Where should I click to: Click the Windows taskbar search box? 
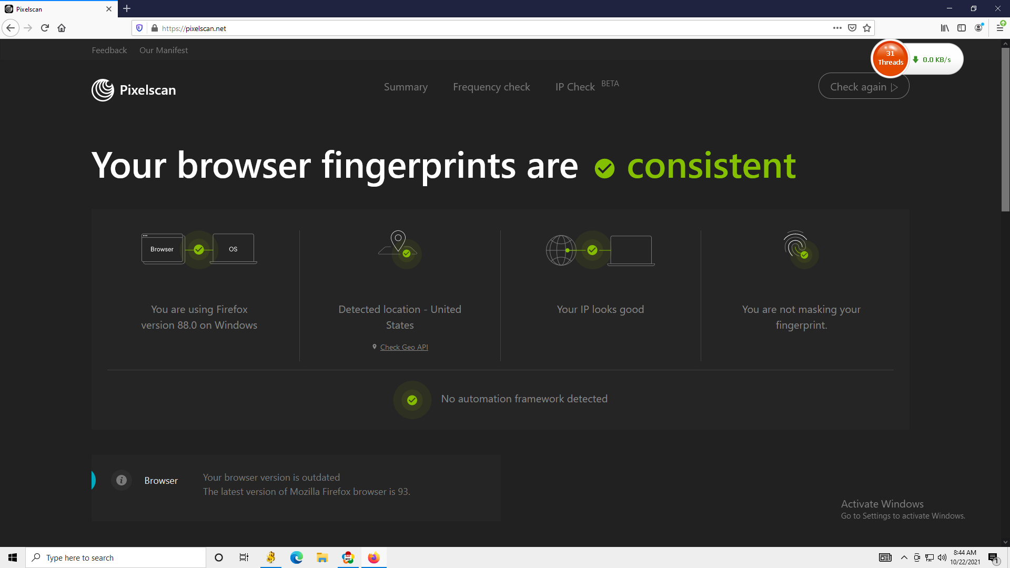click(x=116, y=557)
